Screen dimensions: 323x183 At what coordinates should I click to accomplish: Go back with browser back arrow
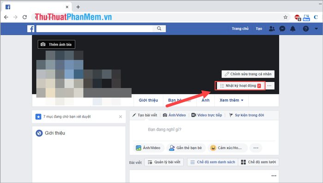pos(6,17)
